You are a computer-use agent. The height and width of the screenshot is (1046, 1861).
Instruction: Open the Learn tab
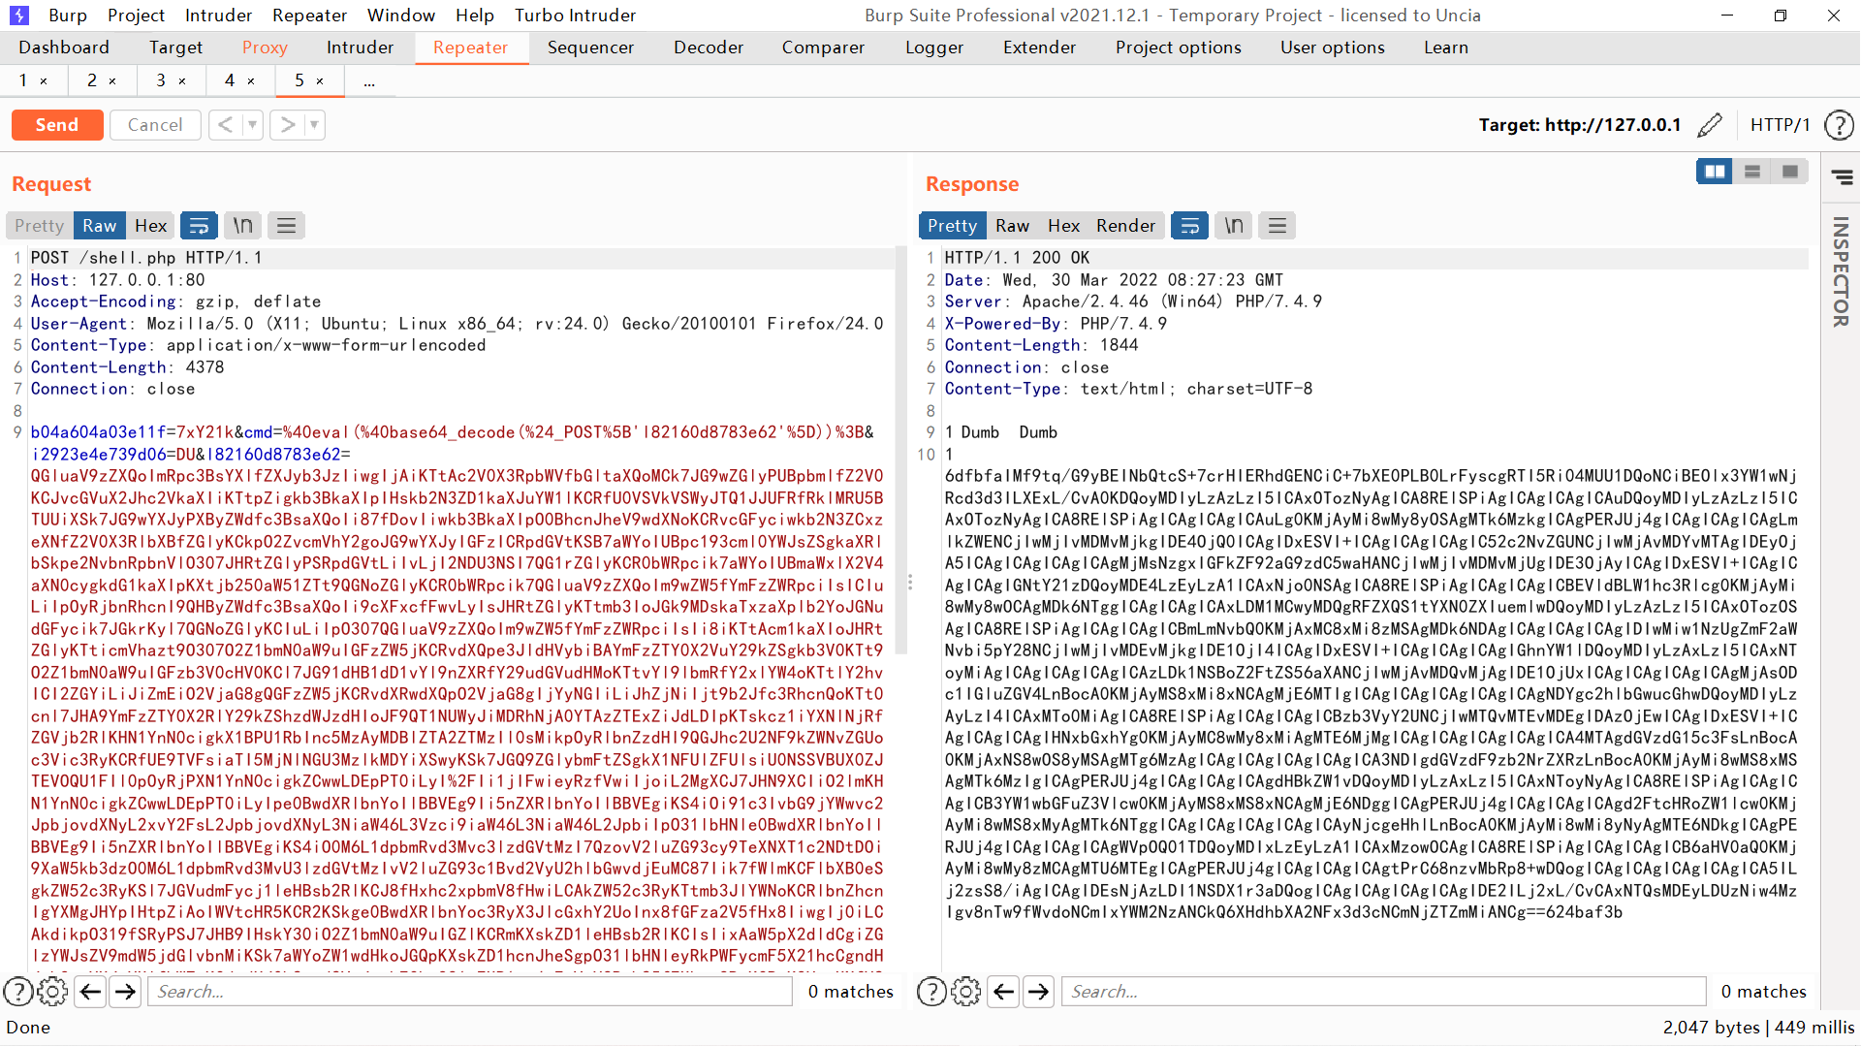coord(1446,48)
